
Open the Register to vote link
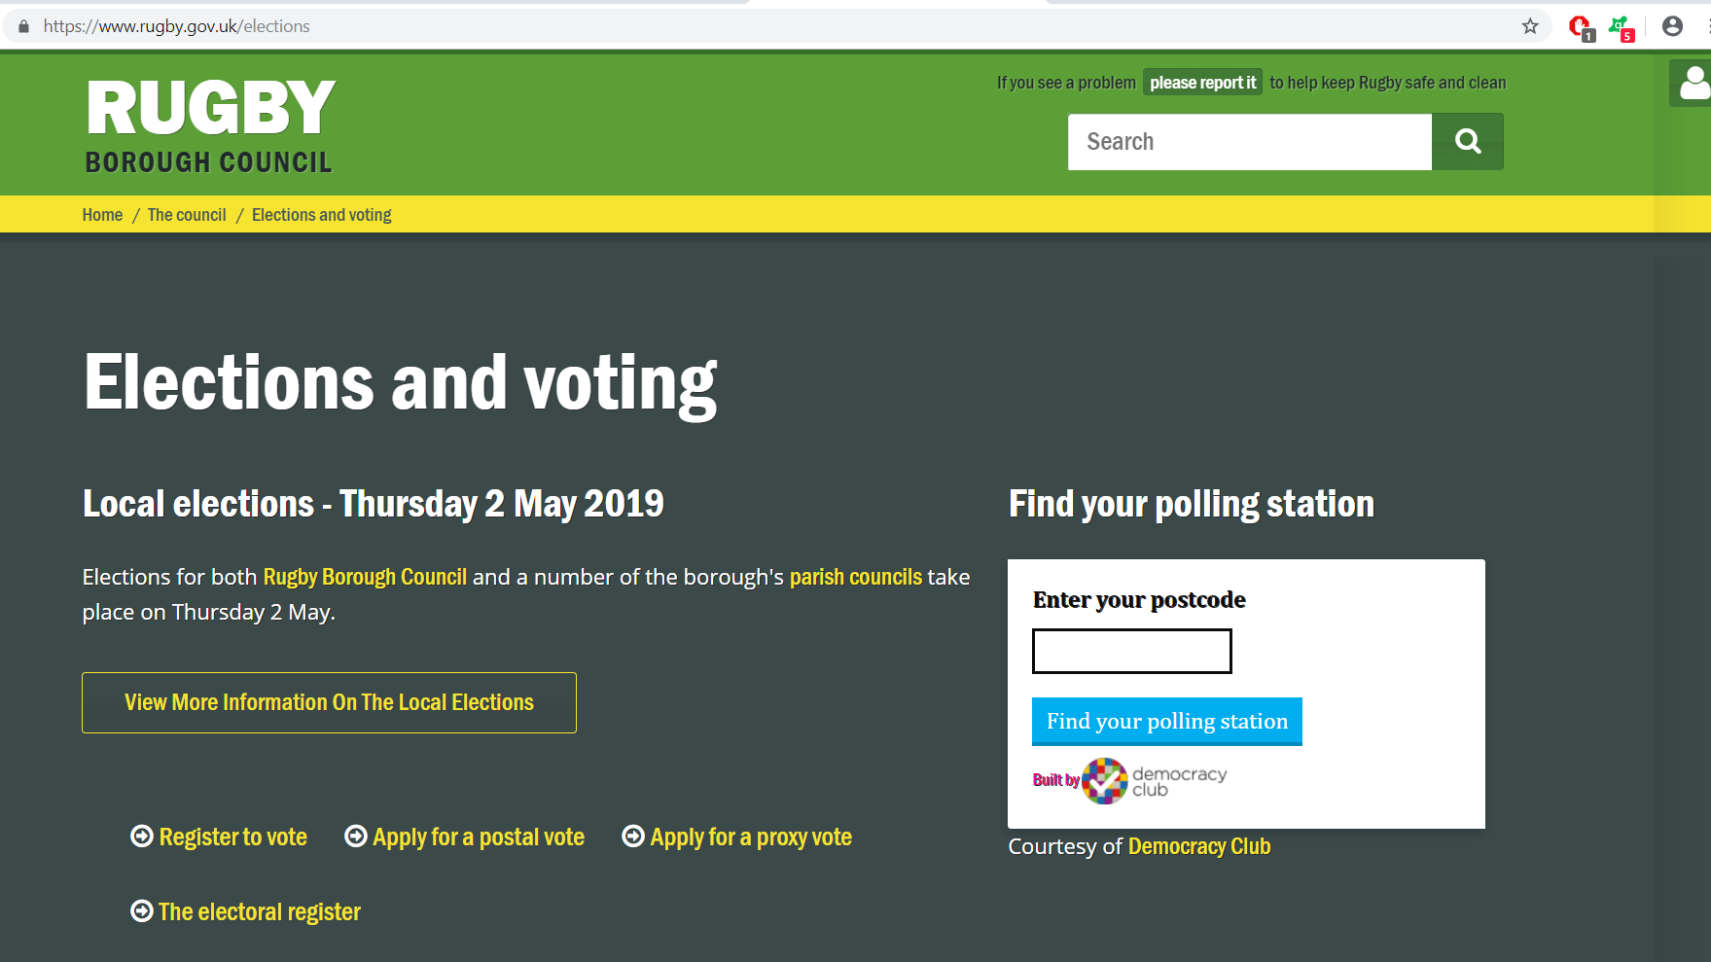(219, 837)
